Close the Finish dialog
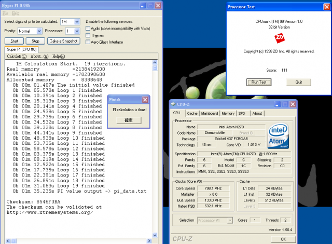Image resolution: width=332 pixels, height=244 pixels. [145, 100]
